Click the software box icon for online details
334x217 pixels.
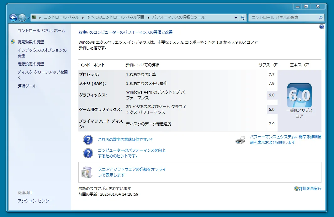tap(87, 172)
